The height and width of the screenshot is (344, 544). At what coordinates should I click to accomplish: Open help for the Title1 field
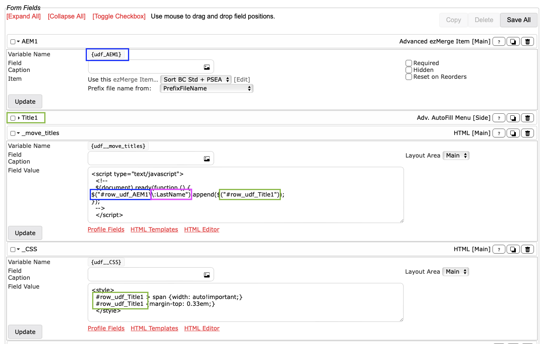(x=499, y=118)
